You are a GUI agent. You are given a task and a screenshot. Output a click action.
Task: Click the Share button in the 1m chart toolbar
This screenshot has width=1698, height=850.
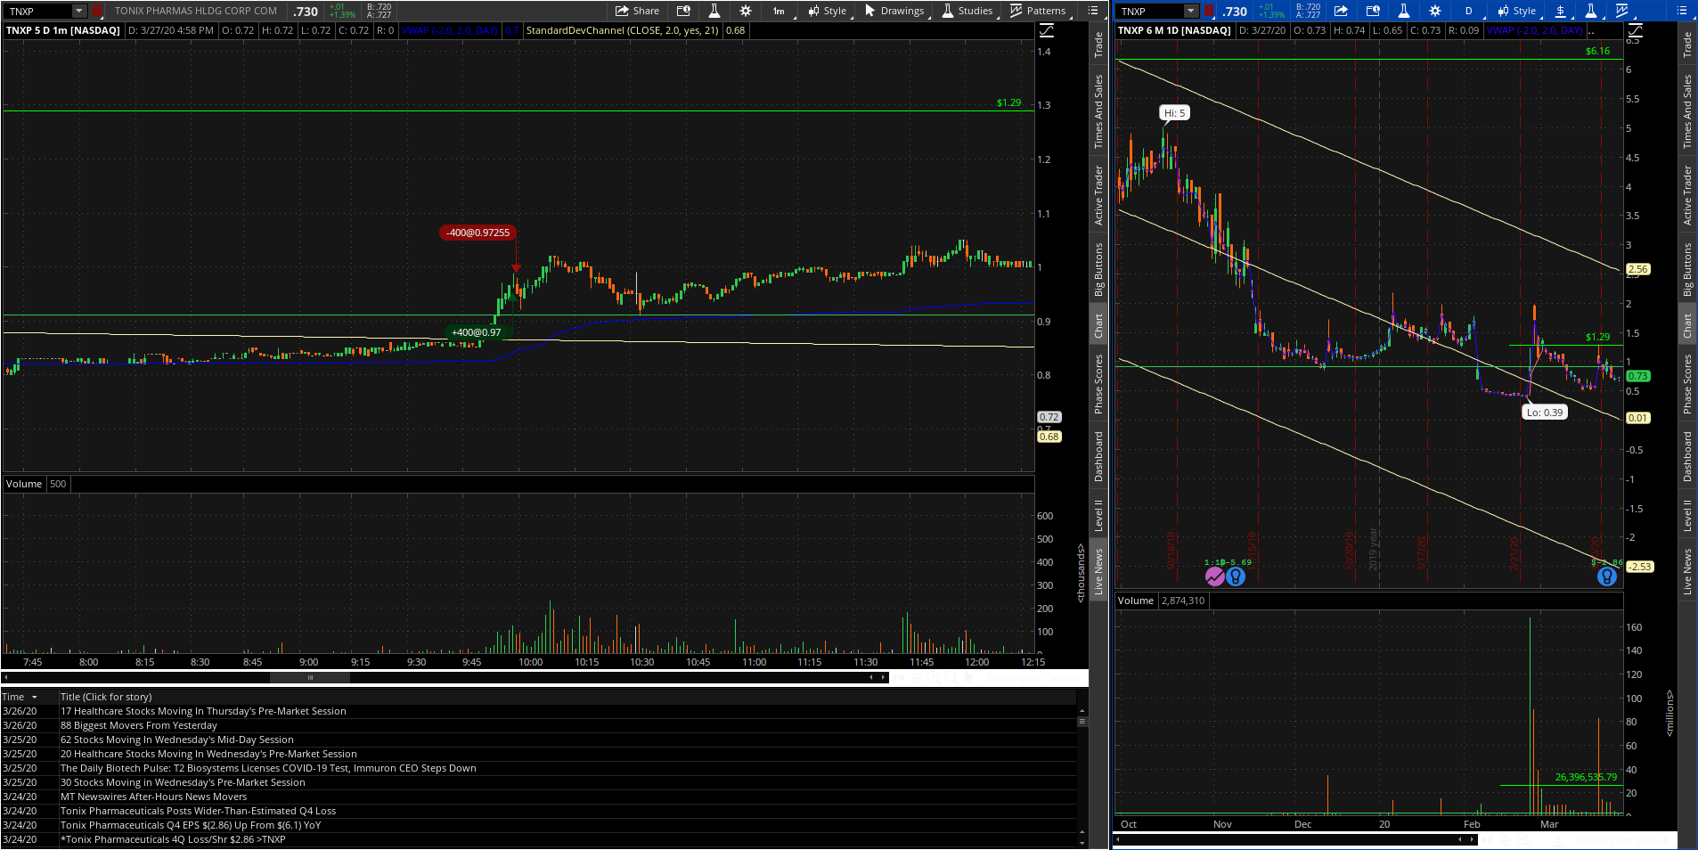[x=637, y=11]
